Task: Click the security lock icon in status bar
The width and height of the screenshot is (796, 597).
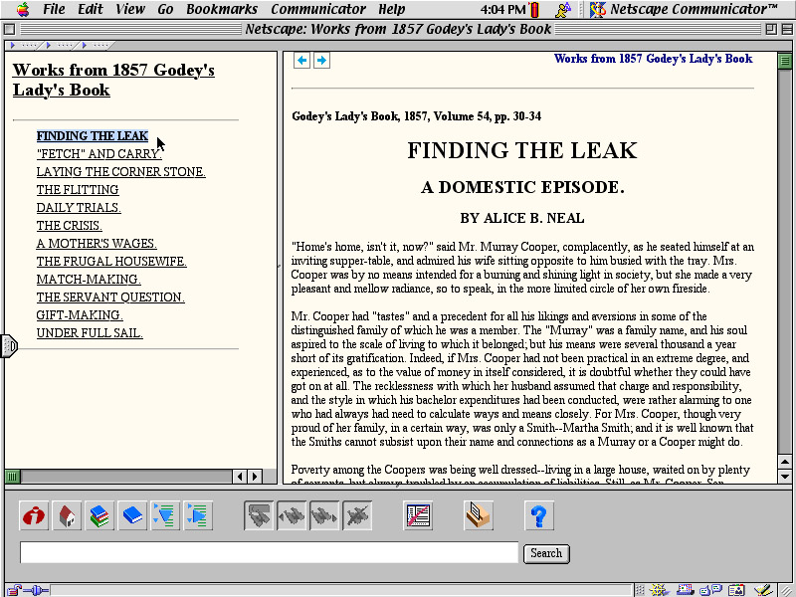Action: [12, 590]
